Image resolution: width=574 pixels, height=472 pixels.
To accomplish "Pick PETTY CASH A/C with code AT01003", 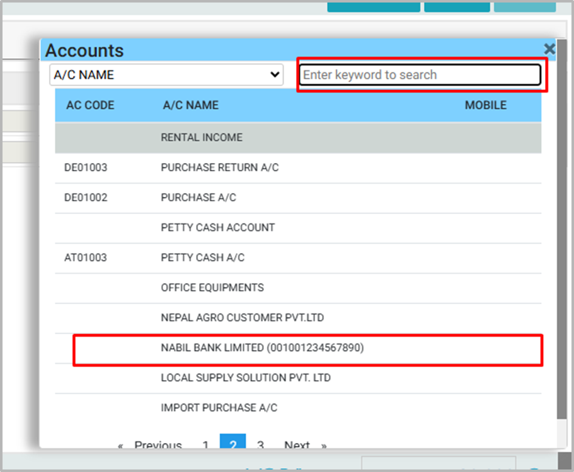I will [202, 258].
